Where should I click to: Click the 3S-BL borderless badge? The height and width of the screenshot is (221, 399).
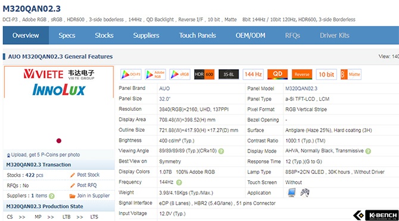pos(229,74)
